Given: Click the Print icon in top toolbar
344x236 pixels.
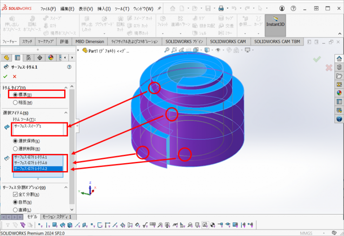Looking at the screenshot, I should [x=221, y=8].
